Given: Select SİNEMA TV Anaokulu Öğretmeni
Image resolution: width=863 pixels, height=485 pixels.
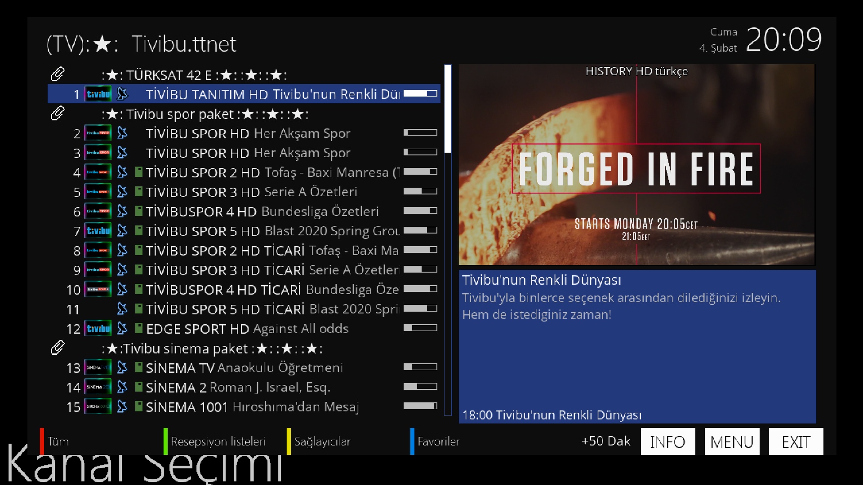Looking at the screenshot, I should [x=244, y=367].
